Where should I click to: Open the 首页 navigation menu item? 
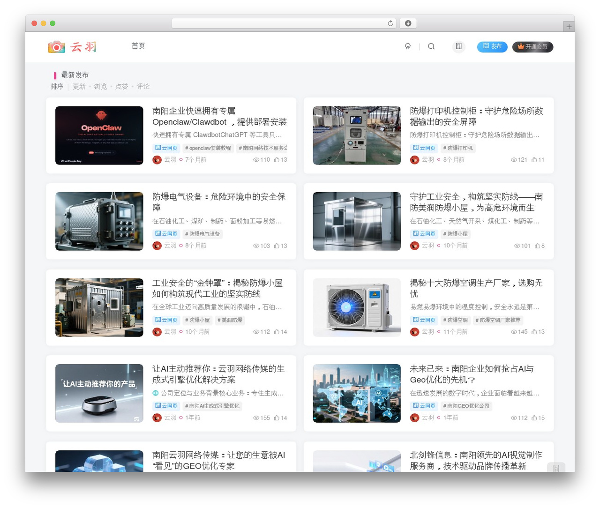138,46
